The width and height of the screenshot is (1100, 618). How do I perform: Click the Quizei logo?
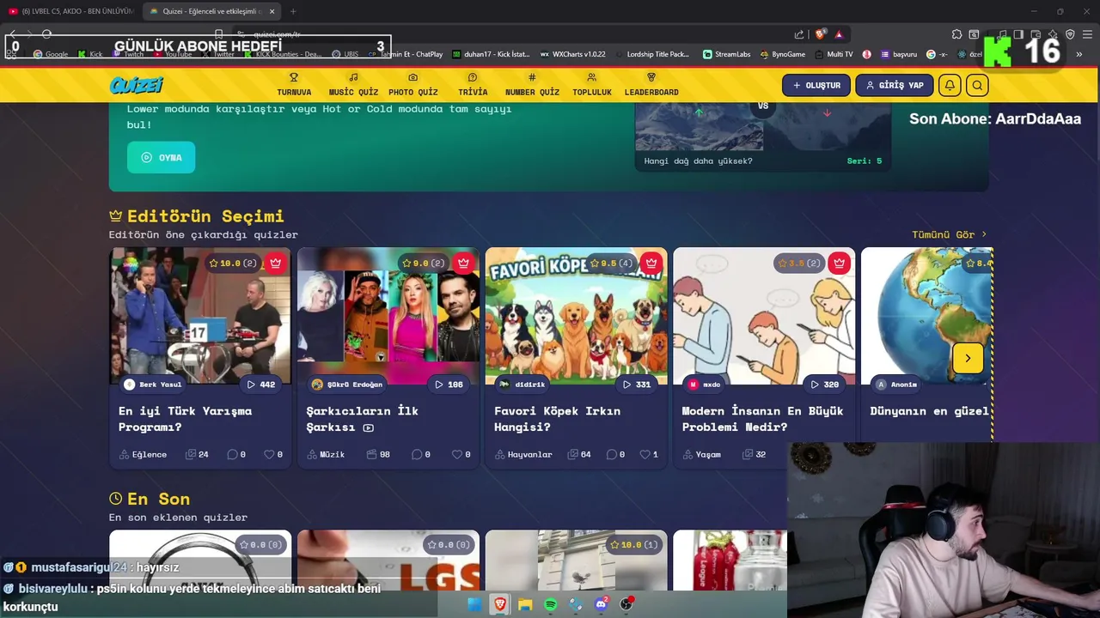pos(137,85)
